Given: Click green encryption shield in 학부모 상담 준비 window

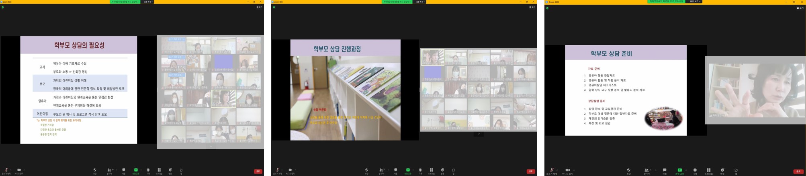Looking at the screenshot, I should (x=547, y=8).
